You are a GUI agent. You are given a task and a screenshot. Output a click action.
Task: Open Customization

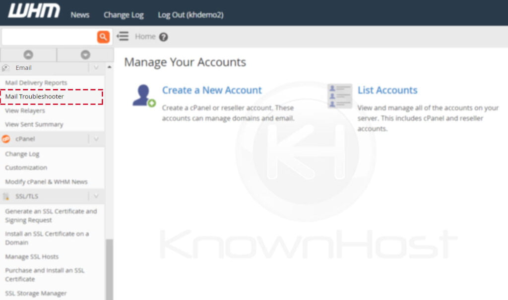pos(26,168)
